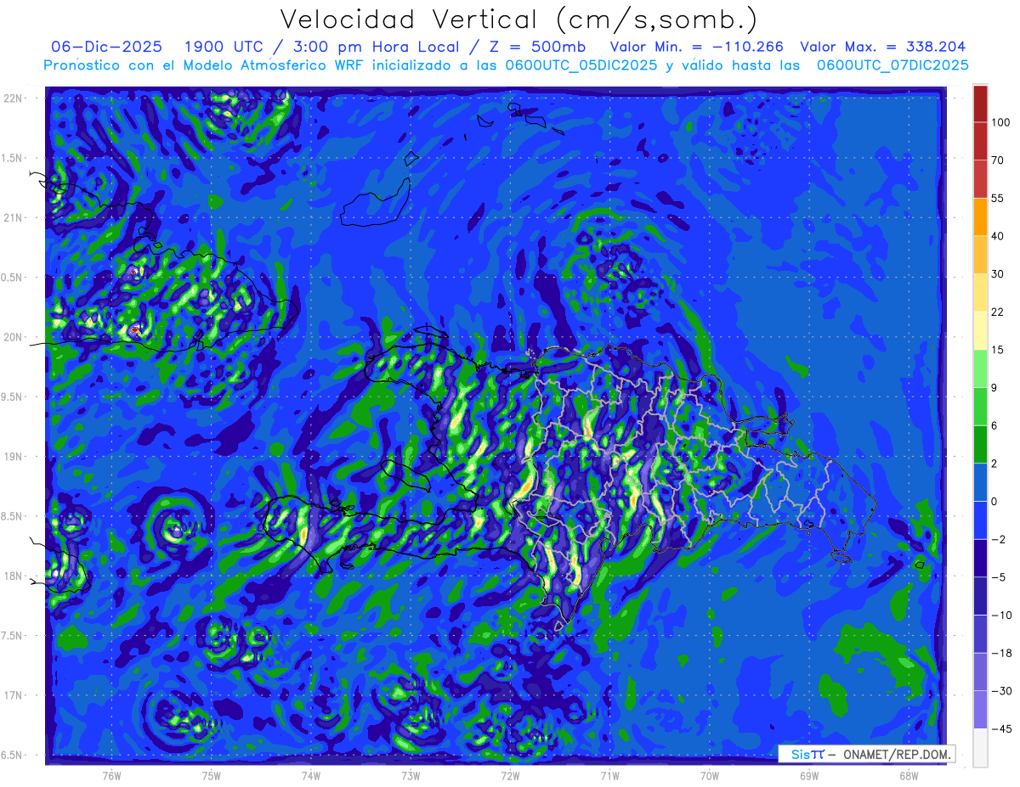
Task: Click the dark red legend band above 100
Action: point(980,104)
